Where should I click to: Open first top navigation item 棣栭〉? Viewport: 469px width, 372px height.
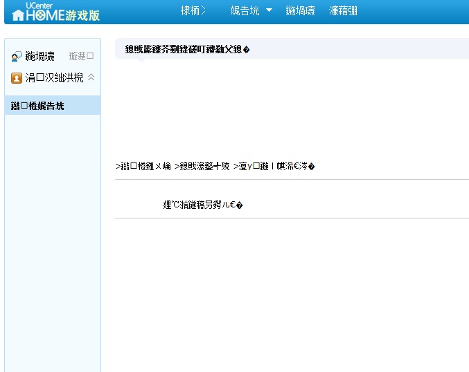(x=193, y=11)
